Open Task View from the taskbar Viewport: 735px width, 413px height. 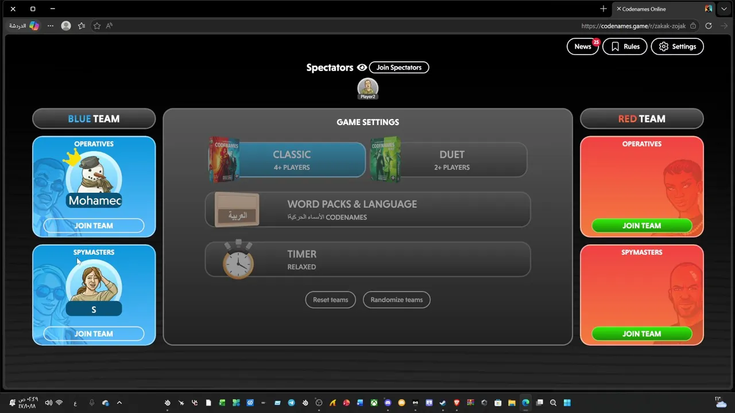click(539, 403)
